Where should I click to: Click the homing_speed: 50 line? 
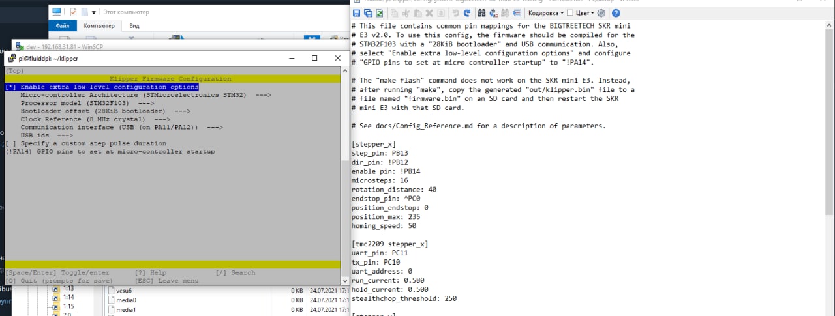click(384, 225)
